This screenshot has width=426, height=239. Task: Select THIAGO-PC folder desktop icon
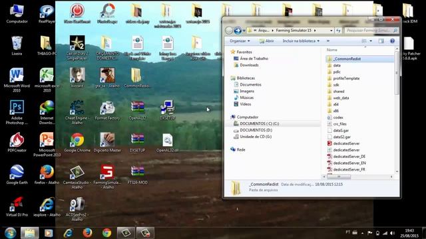tap(47, 46)
